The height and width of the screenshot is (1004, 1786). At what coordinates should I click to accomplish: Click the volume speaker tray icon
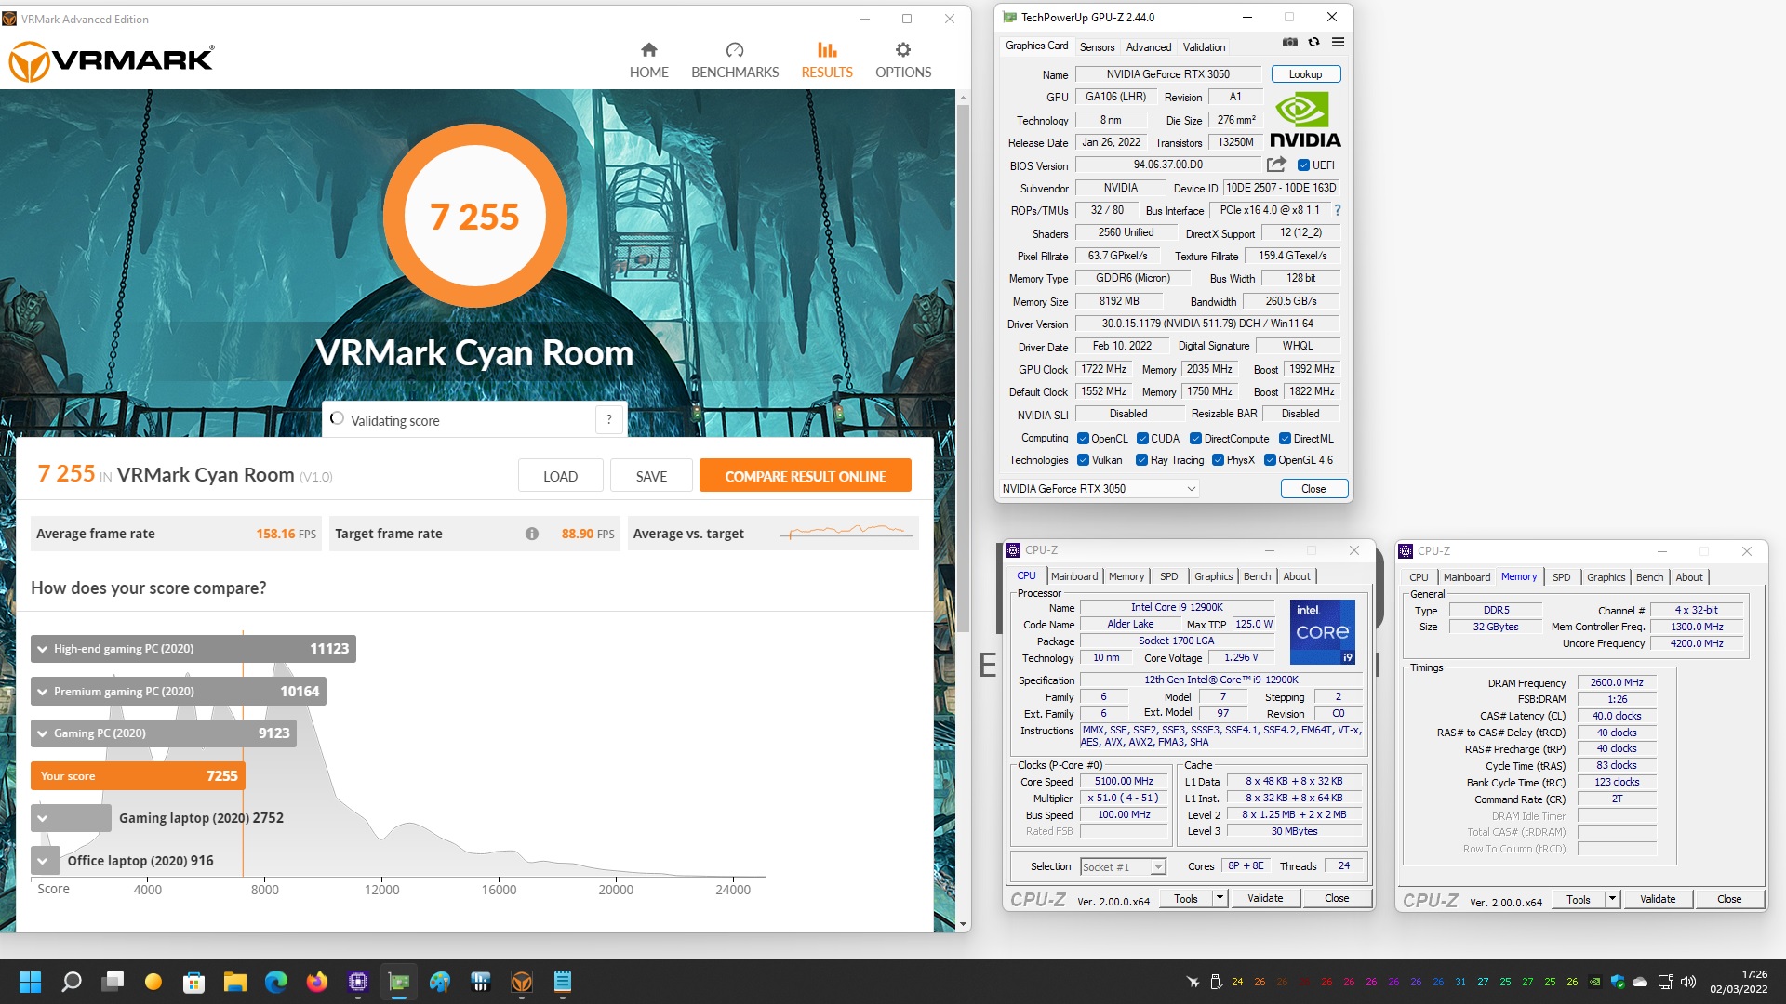click(1688, 982)
